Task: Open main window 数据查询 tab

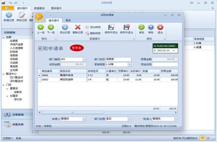Action: point(39,8)
